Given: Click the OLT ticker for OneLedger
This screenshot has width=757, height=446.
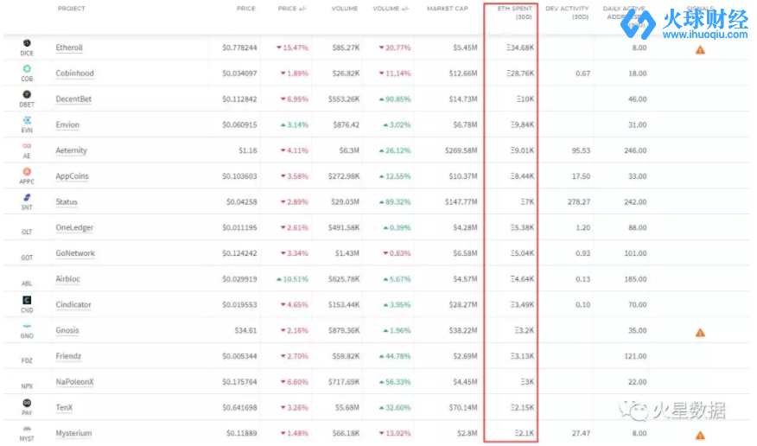Looking at the screenshot, I should [27, 233].
